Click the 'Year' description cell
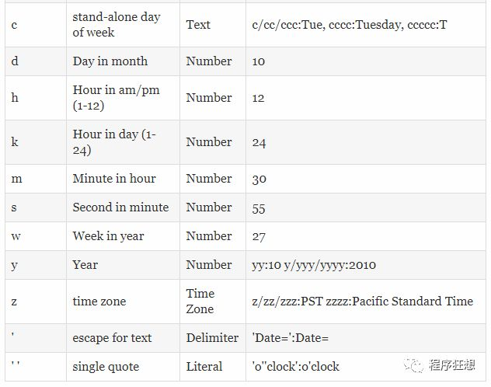The image size is (491, 387). coord(123,265)
